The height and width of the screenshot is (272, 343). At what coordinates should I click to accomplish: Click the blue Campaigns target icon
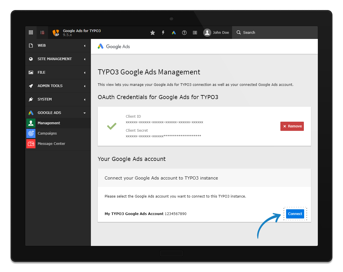click(x=31, y=133)
